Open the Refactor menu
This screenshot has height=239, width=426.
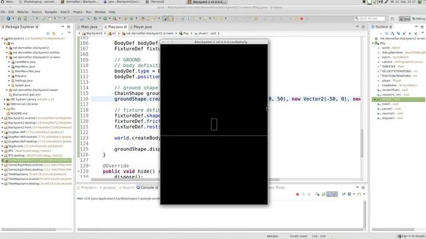click(x=23, y=12)
